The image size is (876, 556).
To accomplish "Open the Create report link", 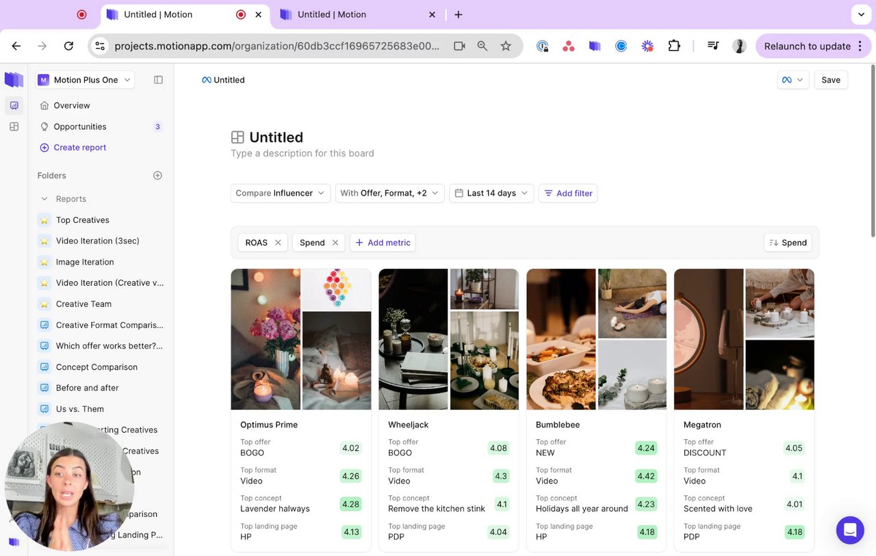I will (79, 148).
